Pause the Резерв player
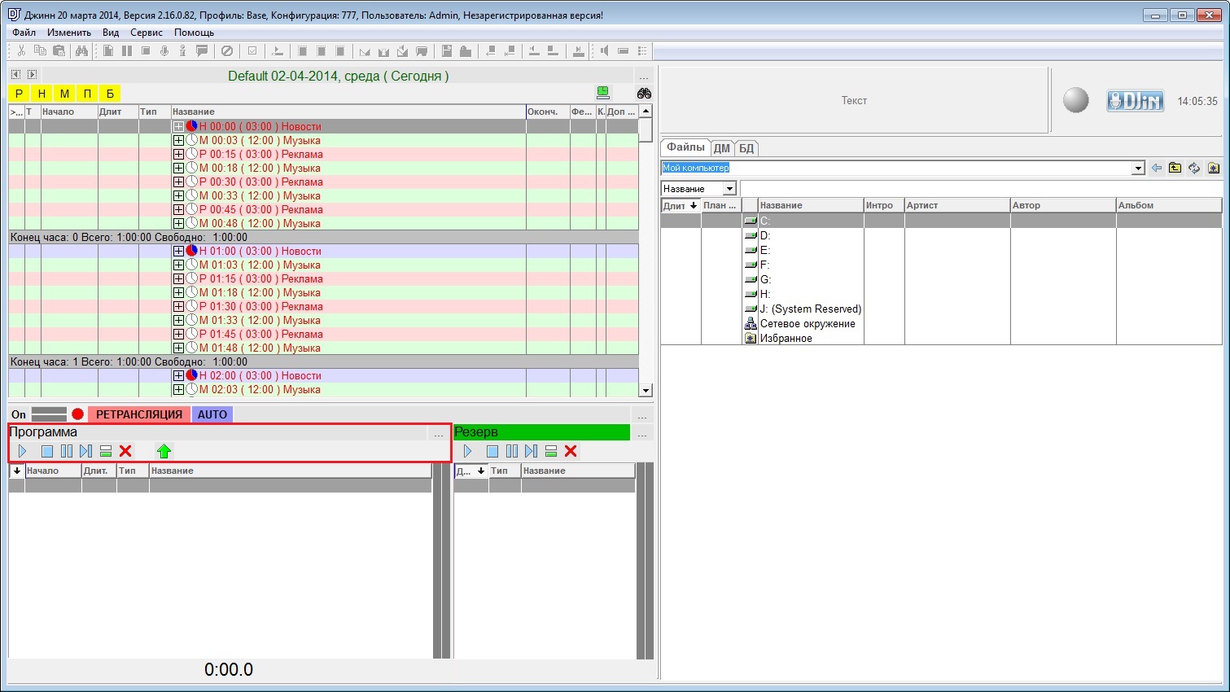Viewport: 1230px width, 692px height. tap(512, 451)
